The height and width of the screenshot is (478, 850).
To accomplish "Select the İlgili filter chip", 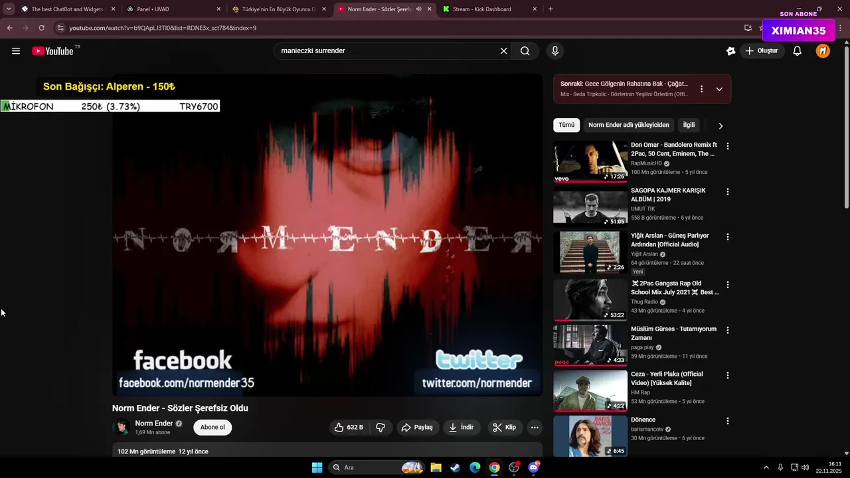I will click(x=689, y=125).
